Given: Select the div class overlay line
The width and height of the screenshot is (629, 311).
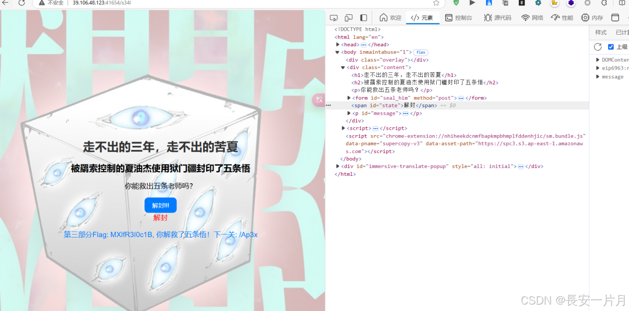Looking at the screenshot, I should click(x=387, y=60).
